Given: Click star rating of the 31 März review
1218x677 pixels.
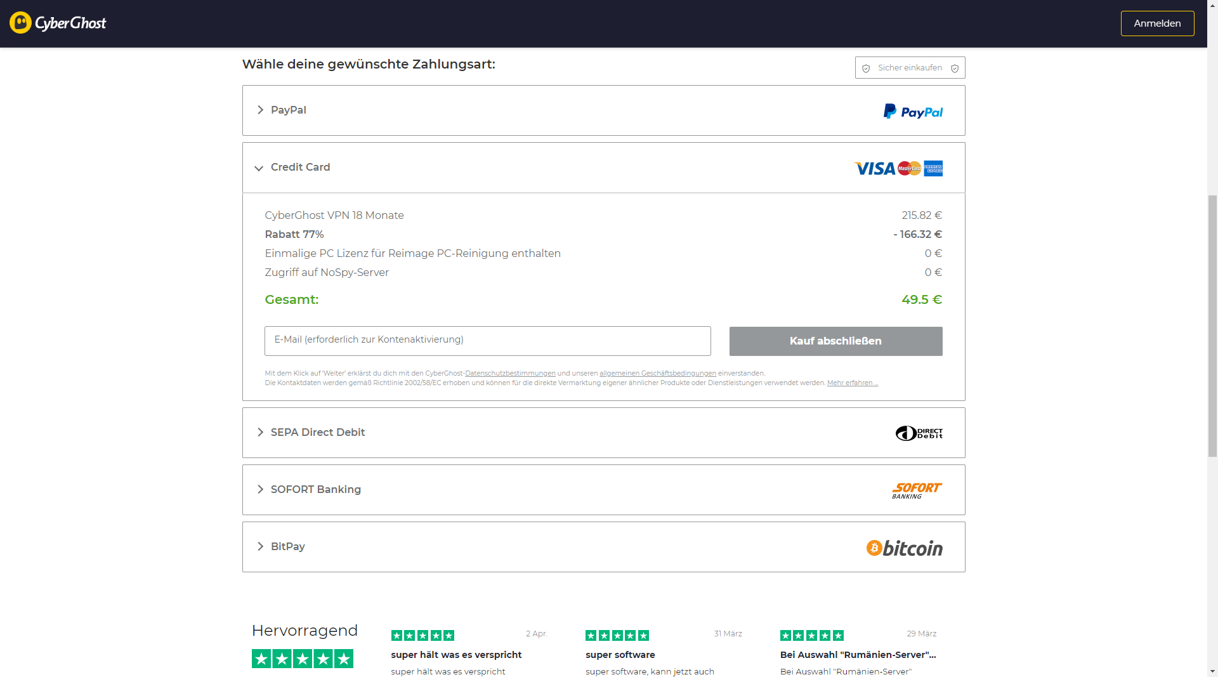Looking at the screenshot, I should [617, 635].
